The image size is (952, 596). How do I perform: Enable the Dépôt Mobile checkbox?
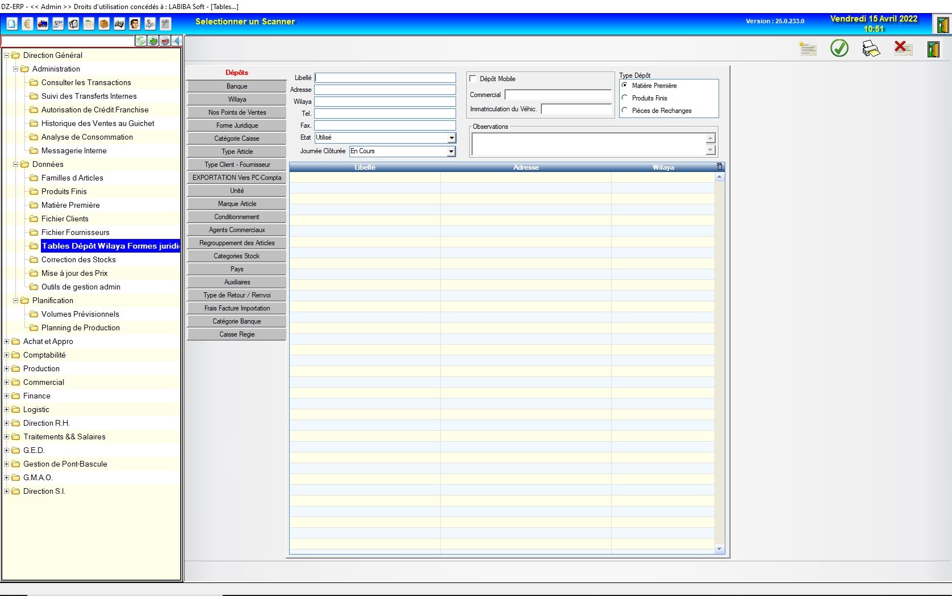pos(473,79)
